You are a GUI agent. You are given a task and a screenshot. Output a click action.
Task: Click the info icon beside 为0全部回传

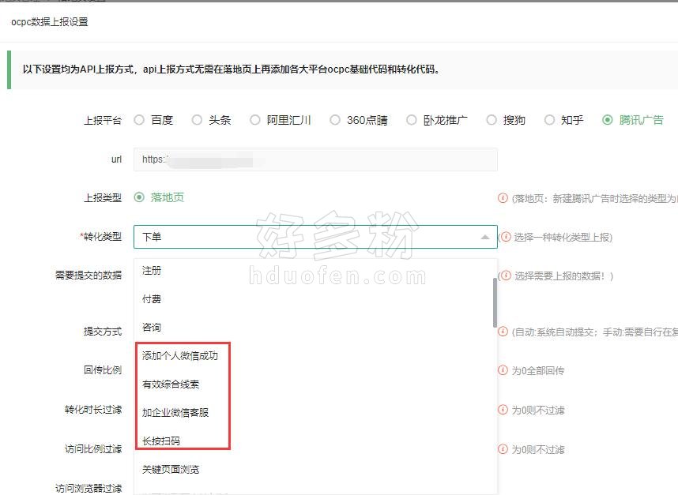tap(503, 370)
